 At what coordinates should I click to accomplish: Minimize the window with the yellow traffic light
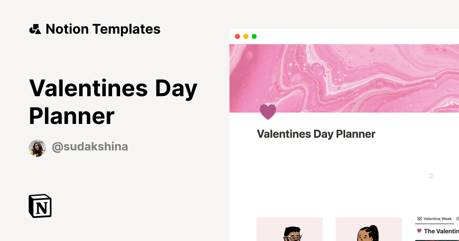click(245, 36)
